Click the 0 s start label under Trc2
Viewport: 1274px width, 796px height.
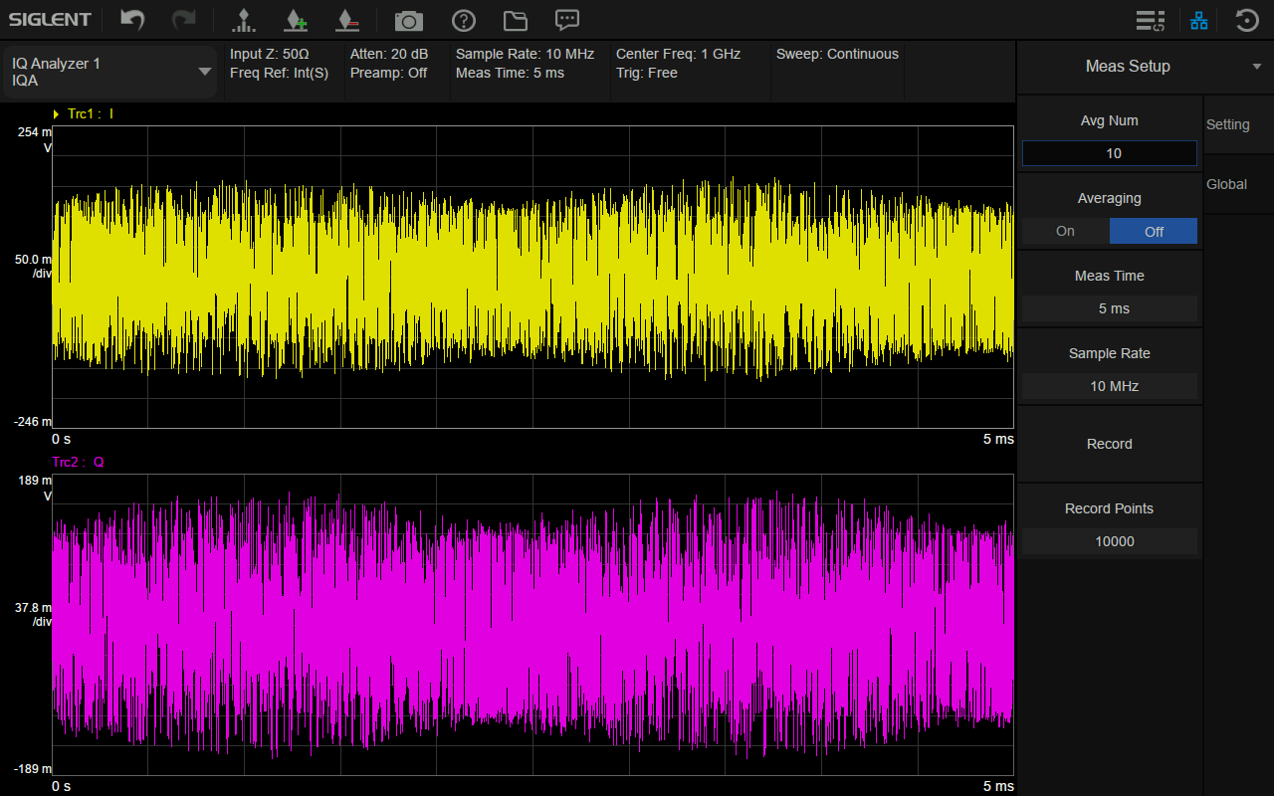pos(62,786)
